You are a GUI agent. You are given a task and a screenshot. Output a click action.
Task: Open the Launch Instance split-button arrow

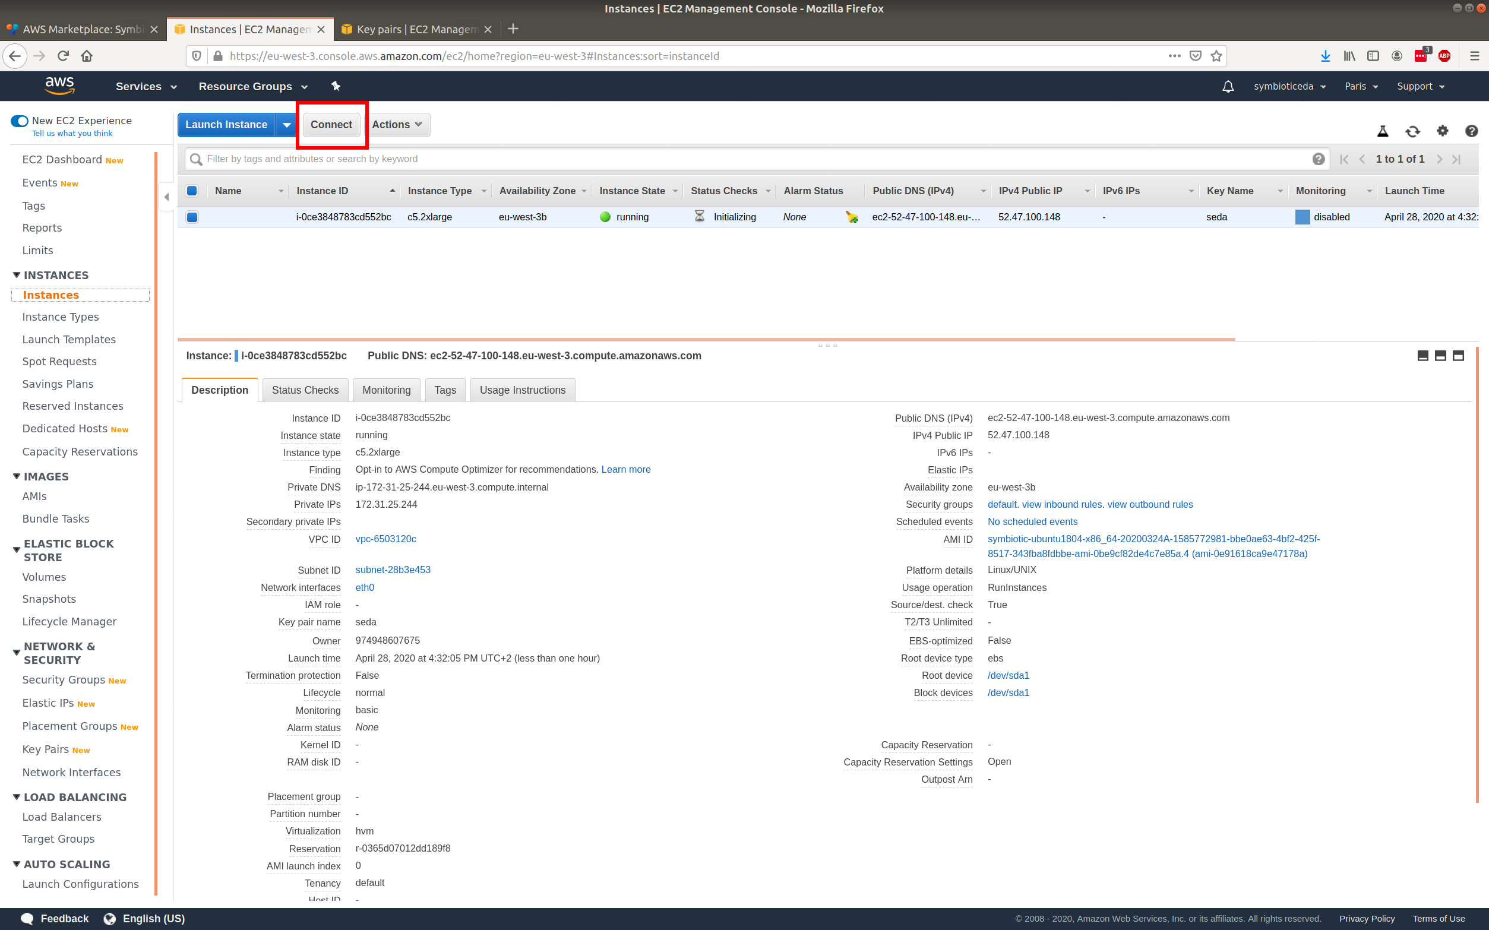pos(287,125)
